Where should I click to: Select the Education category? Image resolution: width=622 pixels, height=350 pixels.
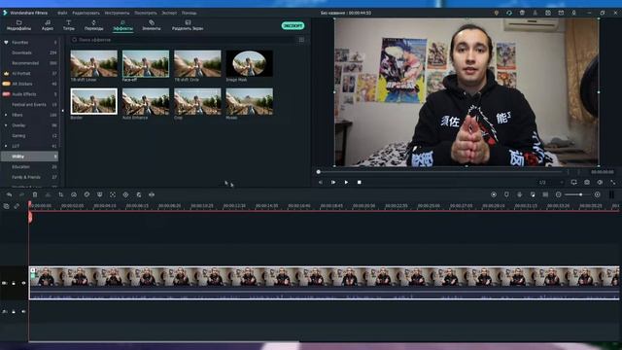20,166
